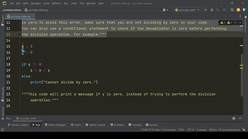Image resolution: width=248 pixels, height=139 pixels.
Task: Click the editor vertical scrollbar
Action: point(242,75)
